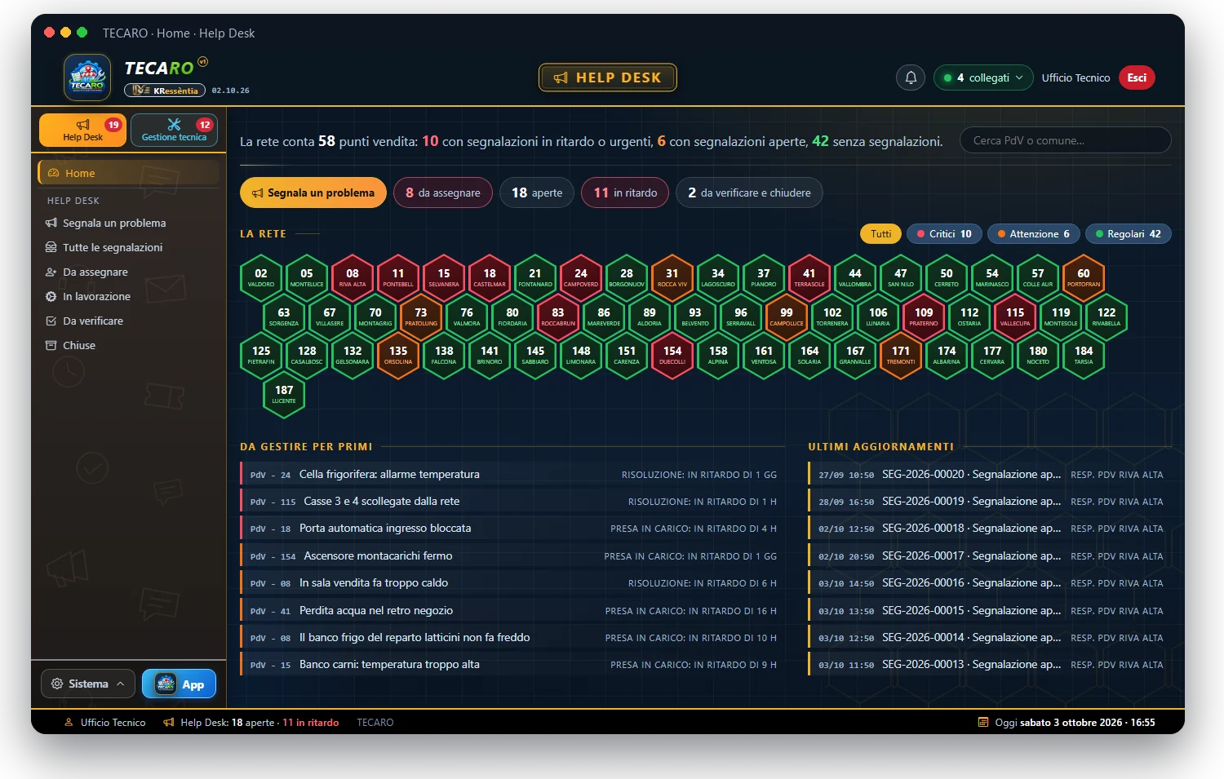Open store hexagon 83 Roccabrun
The height and width of the screenshot is (779, 1224).
[558, 316]
